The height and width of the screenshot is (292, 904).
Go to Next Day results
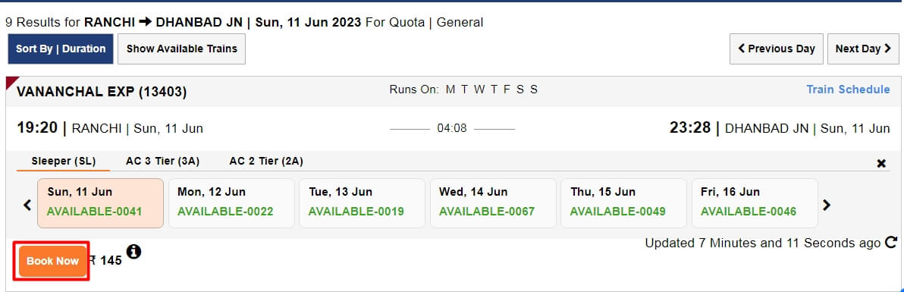[863, 49]
